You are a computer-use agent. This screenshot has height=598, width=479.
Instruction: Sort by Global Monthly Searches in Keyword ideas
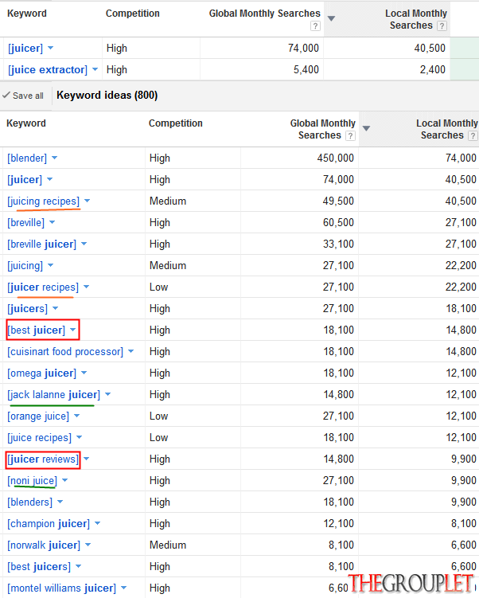[x=323, y=129]
